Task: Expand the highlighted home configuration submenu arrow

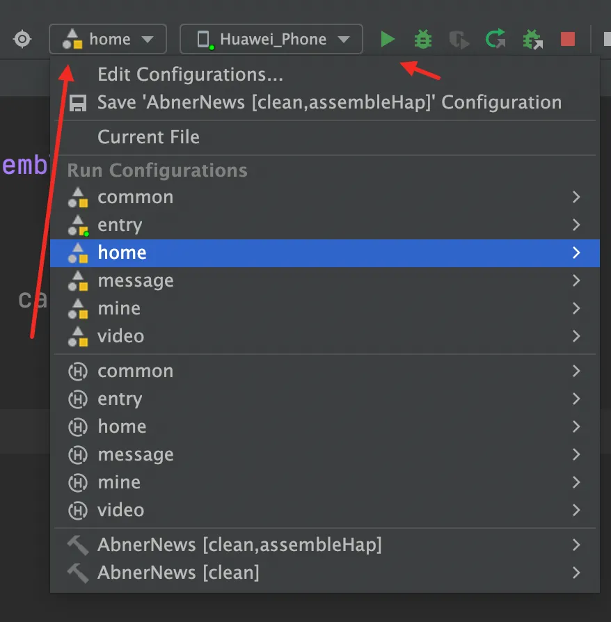Action: tap(576, 253)
